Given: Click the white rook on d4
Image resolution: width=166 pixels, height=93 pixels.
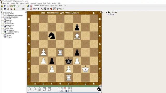Looking at the screenshot, I should click(60, 52).
